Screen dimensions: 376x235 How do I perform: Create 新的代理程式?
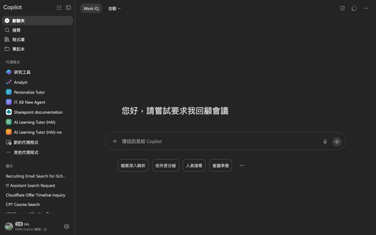(x=37, y=142)
